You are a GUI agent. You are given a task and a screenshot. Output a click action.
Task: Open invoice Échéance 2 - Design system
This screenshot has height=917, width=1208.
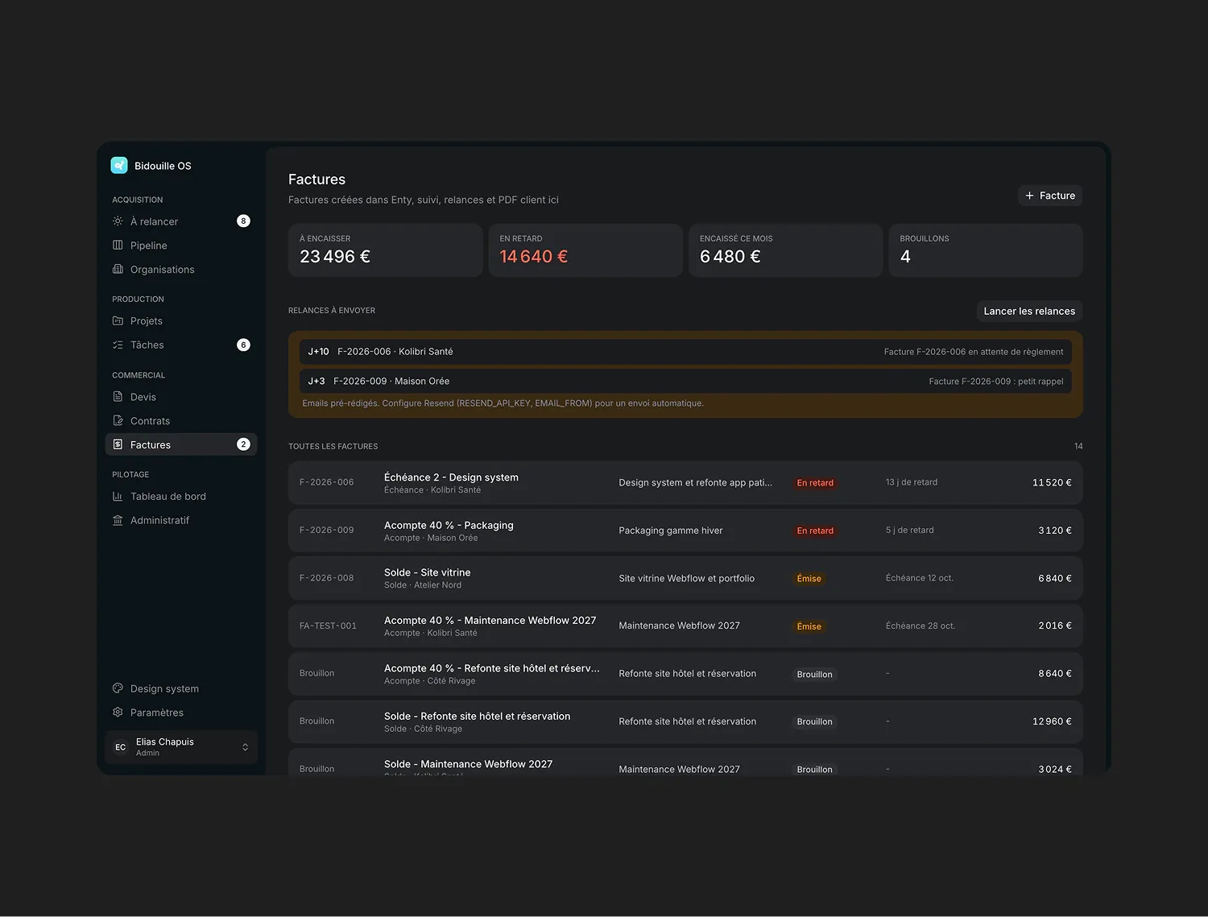(x=685, y=483)
